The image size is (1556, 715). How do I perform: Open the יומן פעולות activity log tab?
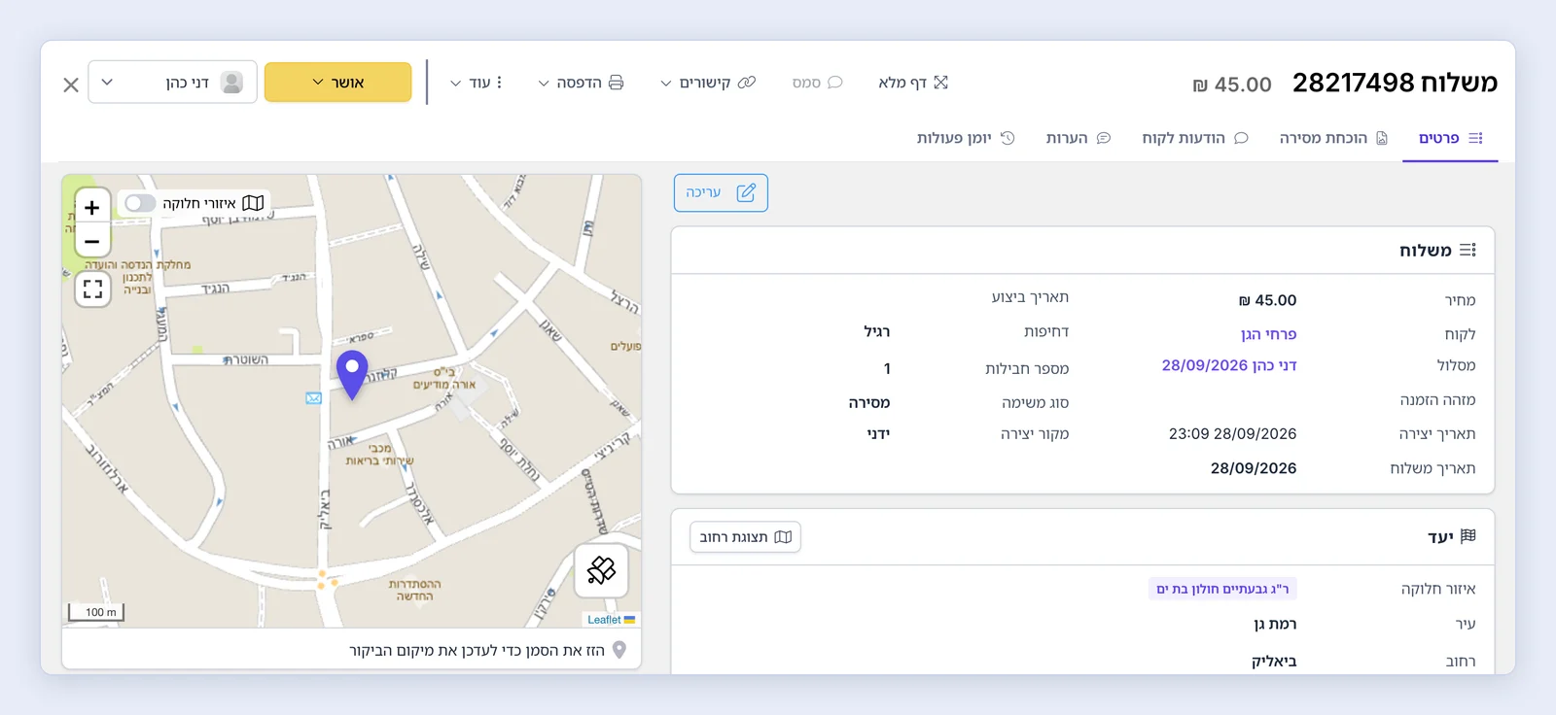[x=966, y=138]
